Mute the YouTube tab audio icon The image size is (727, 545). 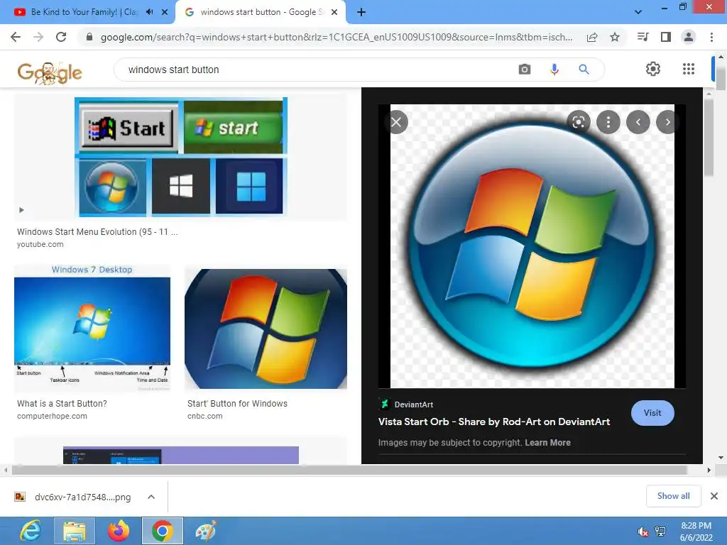tap(149, 12)
